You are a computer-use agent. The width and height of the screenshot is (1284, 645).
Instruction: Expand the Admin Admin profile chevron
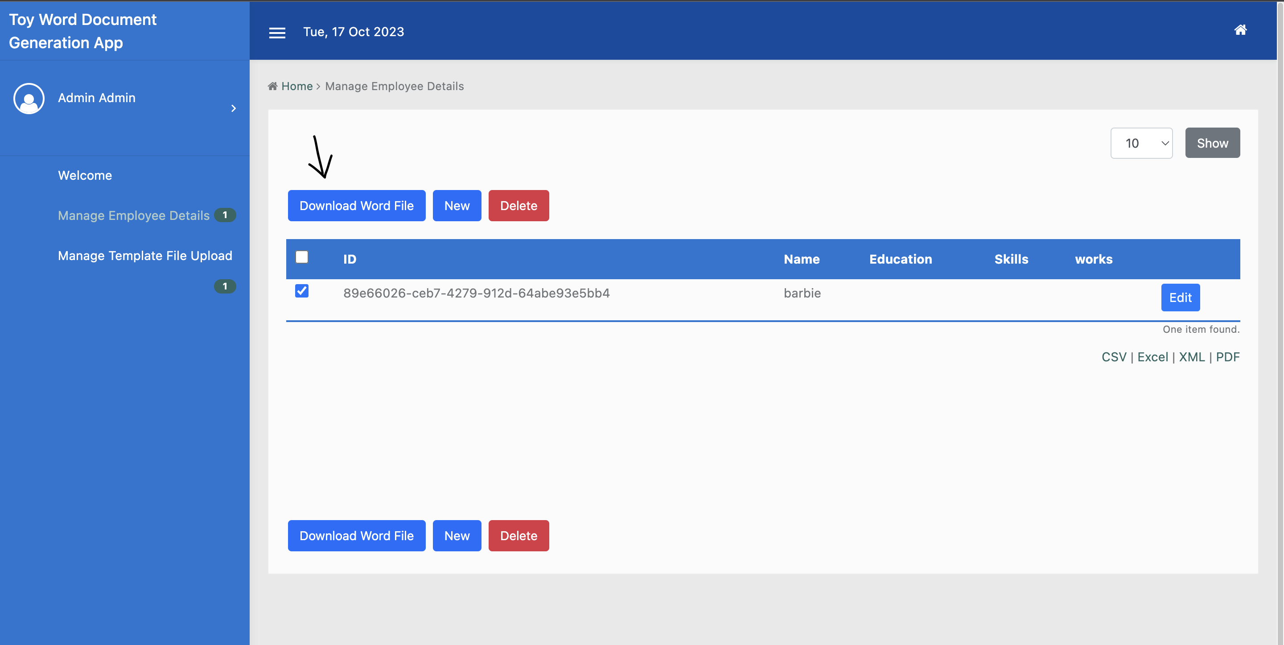(233, 108)
